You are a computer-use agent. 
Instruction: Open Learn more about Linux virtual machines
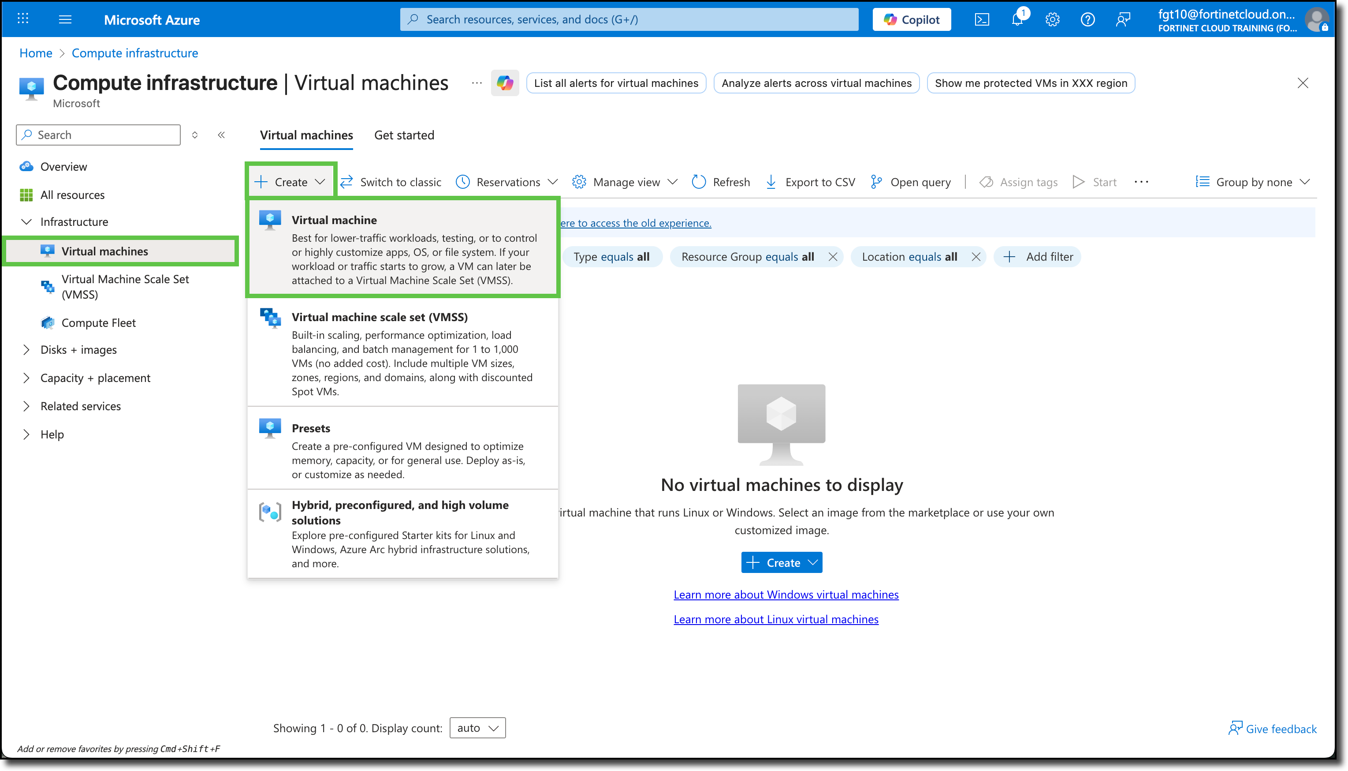point(775,619)
